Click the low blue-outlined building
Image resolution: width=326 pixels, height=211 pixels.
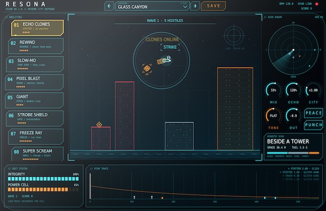click(x=179, y=136)
